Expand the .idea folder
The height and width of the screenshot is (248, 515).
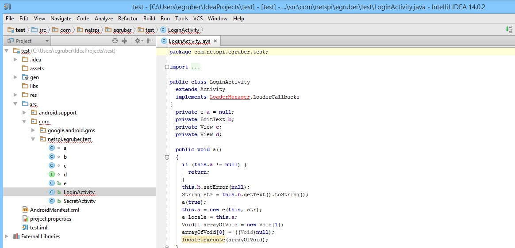tap(16, 60)
